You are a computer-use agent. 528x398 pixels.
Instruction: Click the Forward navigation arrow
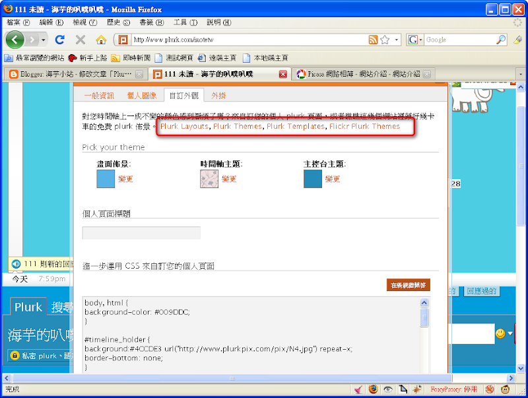[x=32, y=40]
